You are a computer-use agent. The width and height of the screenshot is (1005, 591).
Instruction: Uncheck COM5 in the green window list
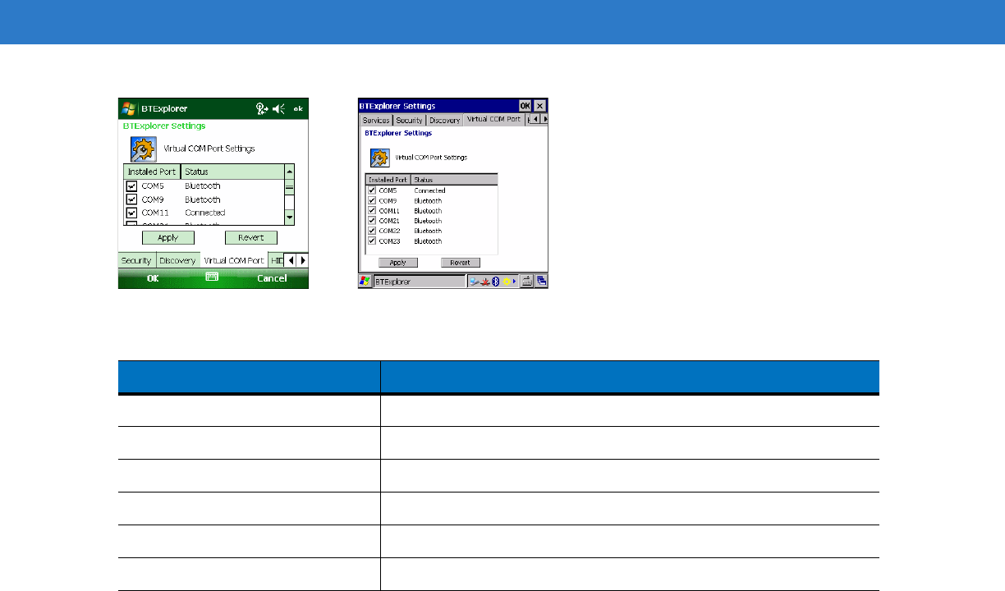tap(131, 186)
